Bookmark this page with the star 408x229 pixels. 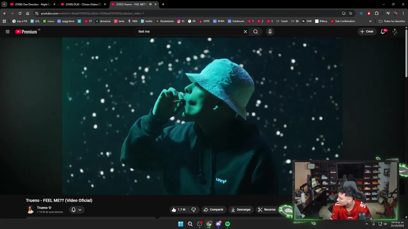[x=351, y=13]
